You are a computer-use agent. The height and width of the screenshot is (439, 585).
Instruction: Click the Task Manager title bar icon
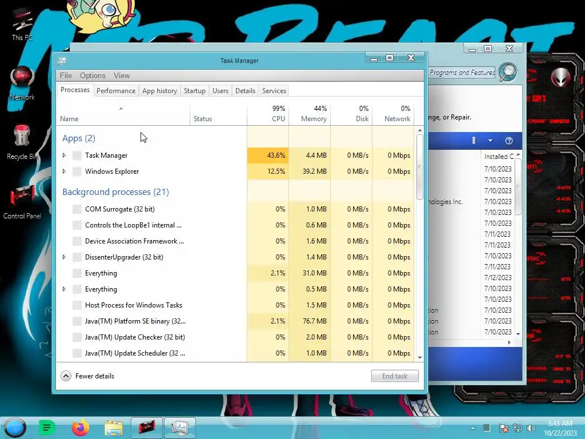62,61
